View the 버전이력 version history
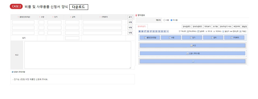258x99 pixels. click(236, 26)
